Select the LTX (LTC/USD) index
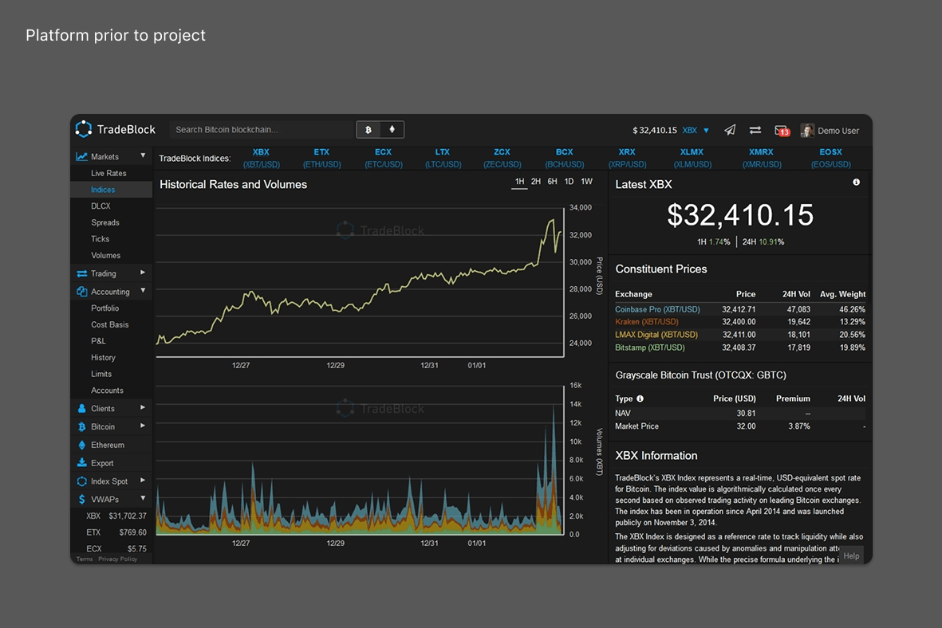The image size is (942, 628). click(x=443, y=158)
